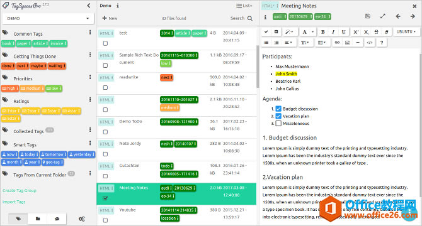Click the file list scrollbar
The height and width of the screenshot is (226, 422).
[258, 67]
